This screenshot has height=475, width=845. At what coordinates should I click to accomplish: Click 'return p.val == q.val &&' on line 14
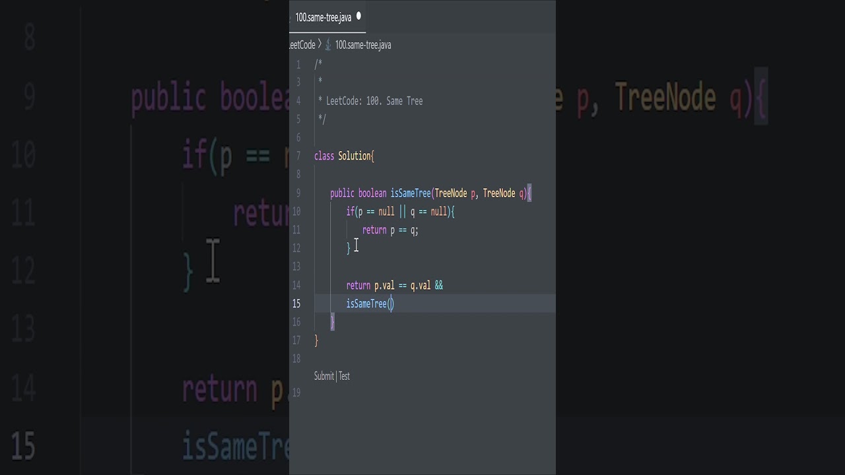395,286
